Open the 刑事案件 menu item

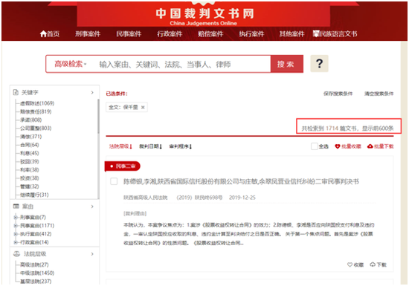tap(88, 34)
